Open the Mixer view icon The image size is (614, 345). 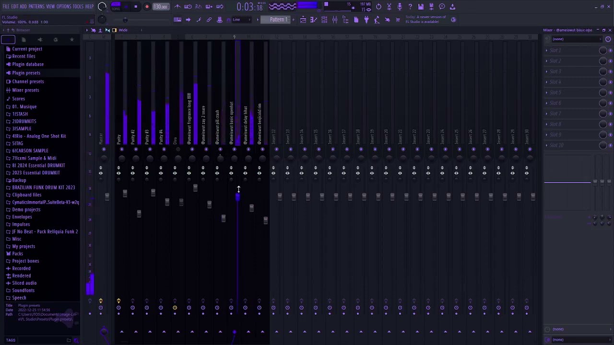click(335, 20)
